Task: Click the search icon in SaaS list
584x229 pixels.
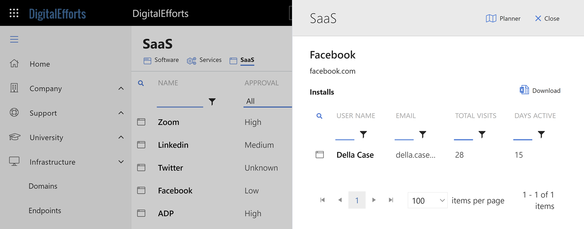Action: pos(141,83)
